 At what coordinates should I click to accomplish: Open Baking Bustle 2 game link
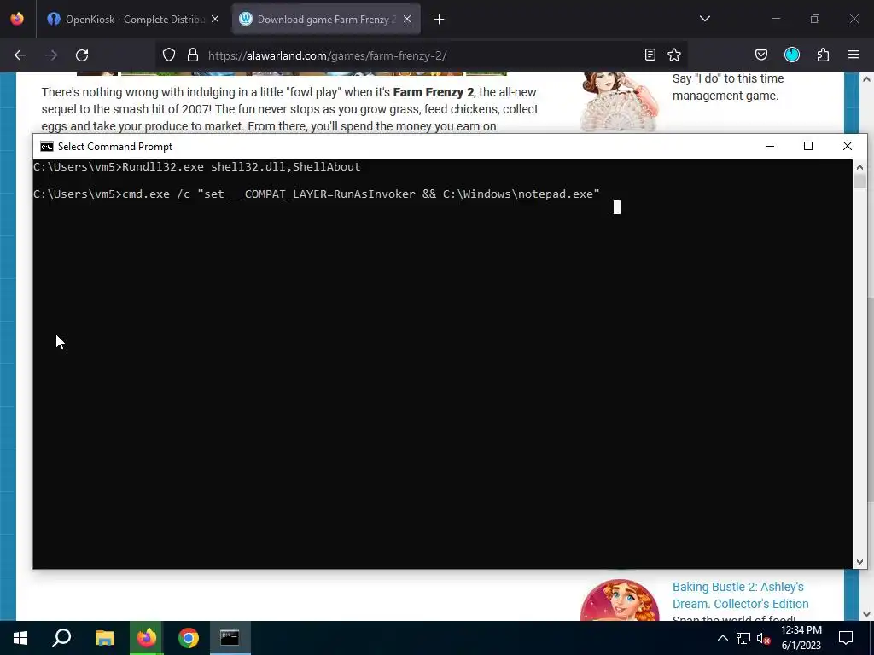pos(740,595)
